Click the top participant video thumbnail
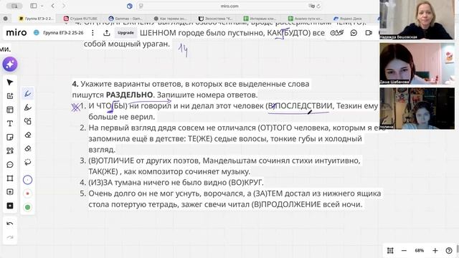 tap(417, 20)
